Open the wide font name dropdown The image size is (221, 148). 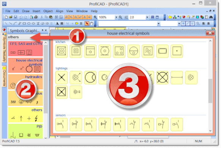tap(158, 24)
